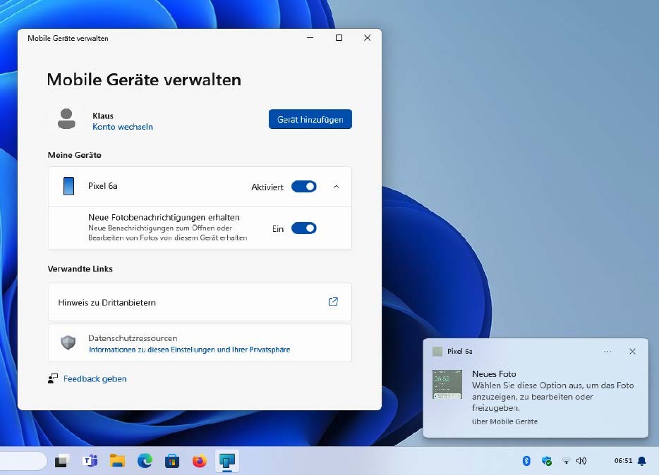Click the Datenschutzressourcen shield icon
The image size is (659, 475).
pyautogui.click(x=68, y=343)
